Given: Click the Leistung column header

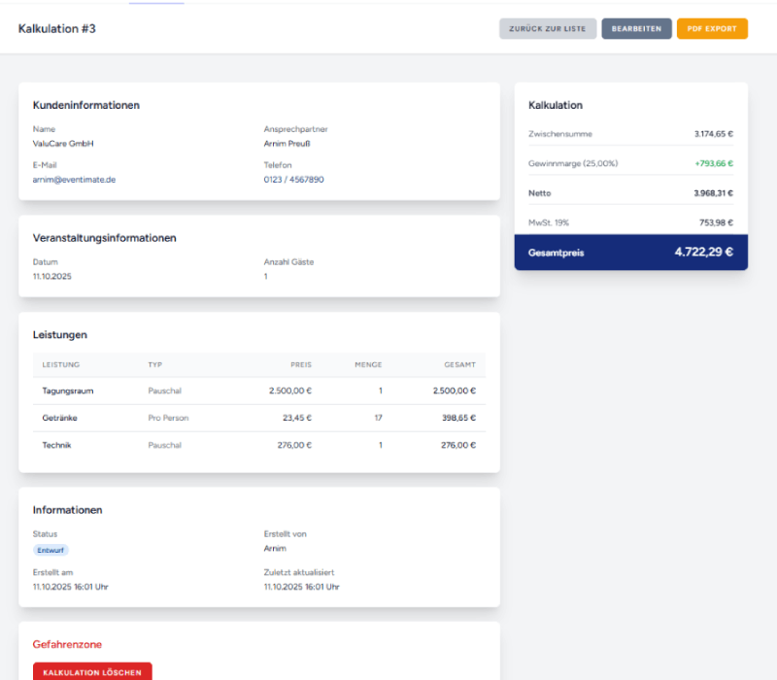Looking at the screenshot, I should (x=61, y=365).
